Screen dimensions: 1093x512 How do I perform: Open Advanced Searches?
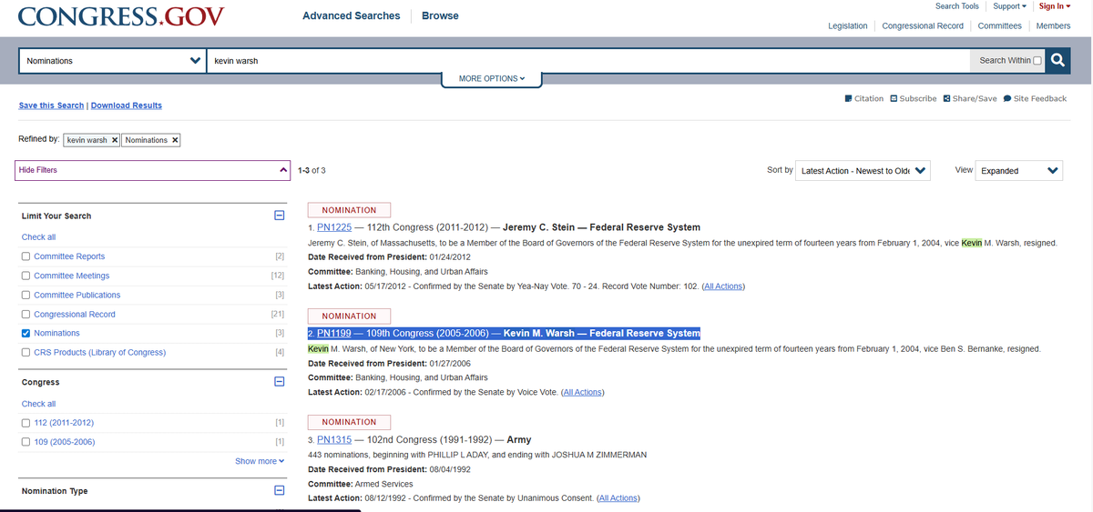click(351, 15)
